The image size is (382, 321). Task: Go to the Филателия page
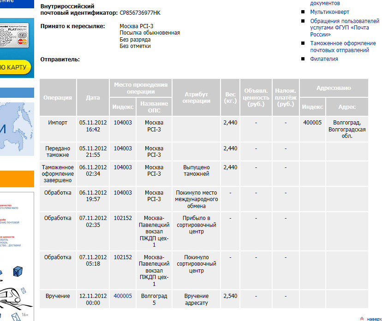click(324, 59)
